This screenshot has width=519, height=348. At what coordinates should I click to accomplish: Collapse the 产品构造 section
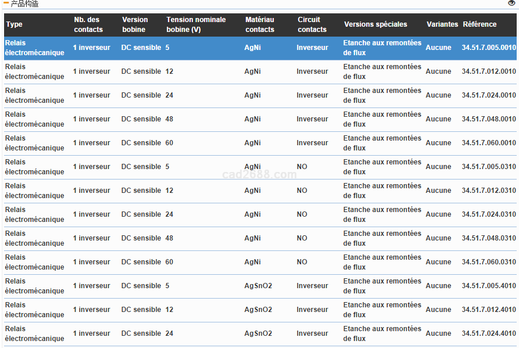6,3
